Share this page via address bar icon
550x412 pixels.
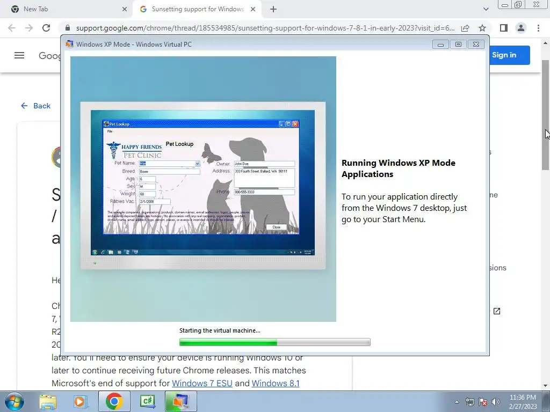coord(465,28)
